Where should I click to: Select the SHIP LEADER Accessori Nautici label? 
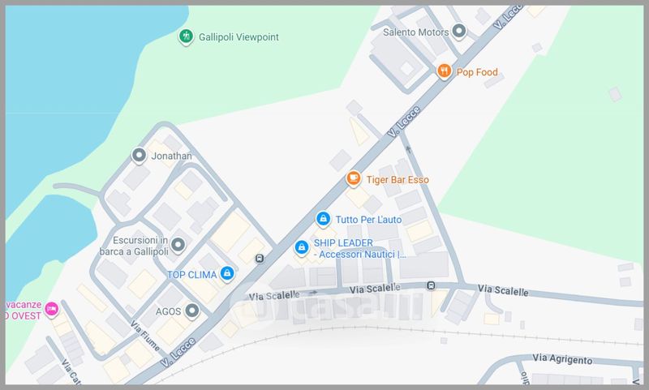[x=359, y=249]
